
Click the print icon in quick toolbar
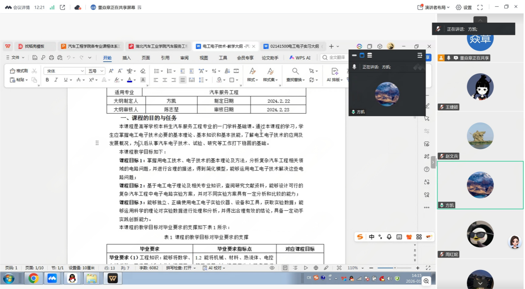(x=51, y=58)
